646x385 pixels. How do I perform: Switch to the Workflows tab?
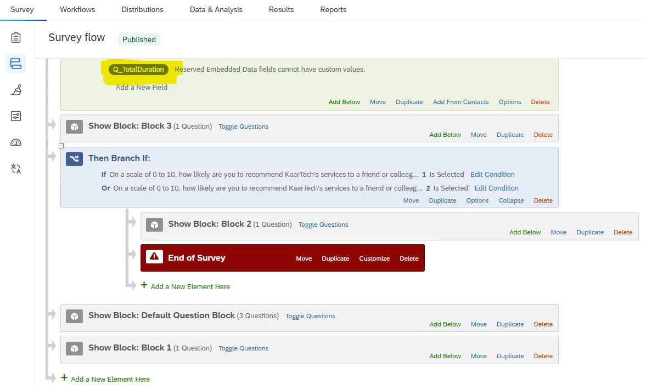click(x=77, y=9)
